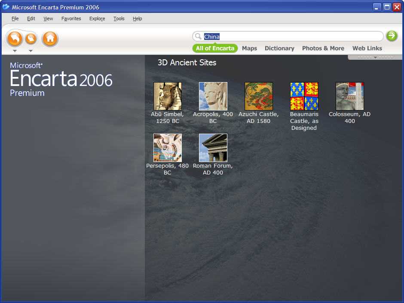Open the Edit menu
Viewport: 404px width, 303px height.
click(x=31, y=18)
